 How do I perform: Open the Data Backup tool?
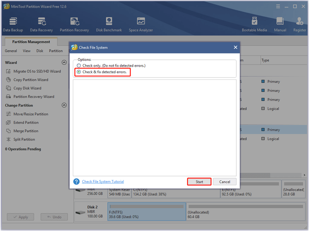(x=13, y=24)
